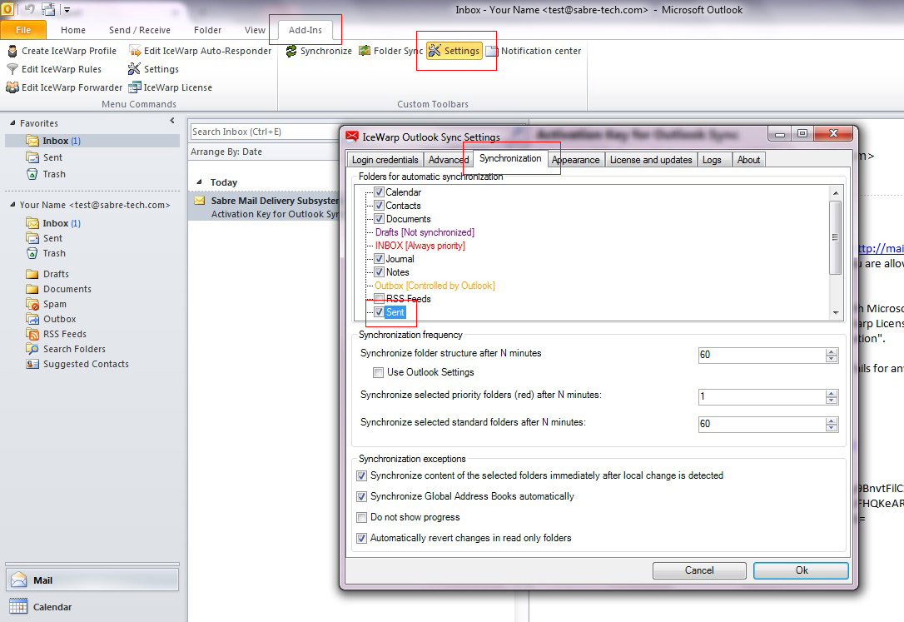
Task: Open the Outbox folder icon
Action: [x=32, y=319]
